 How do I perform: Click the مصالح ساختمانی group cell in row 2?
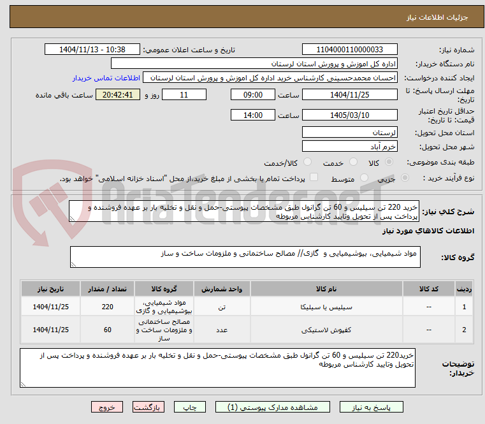[x=164, y=330]
